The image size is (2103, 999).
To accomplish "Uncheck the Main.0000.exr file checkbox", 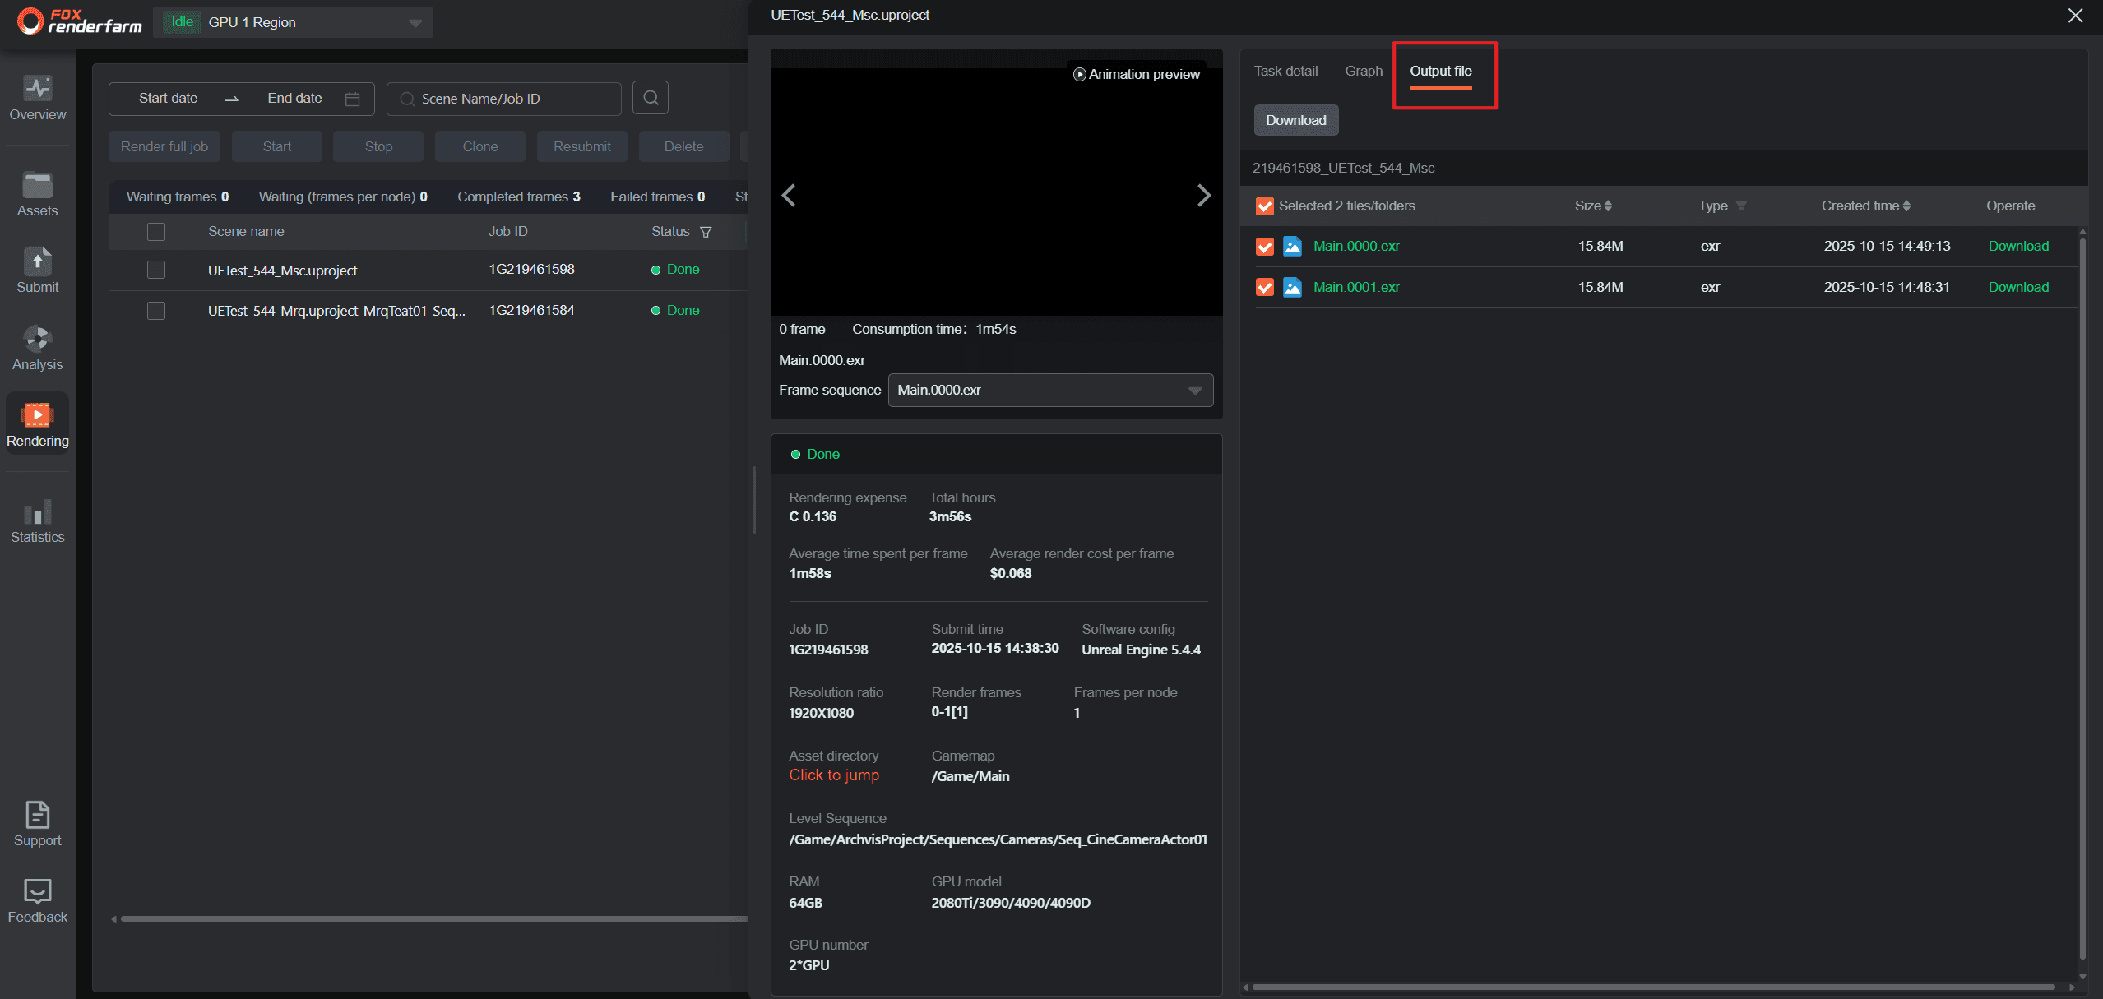I will (x=1264, y=247).
